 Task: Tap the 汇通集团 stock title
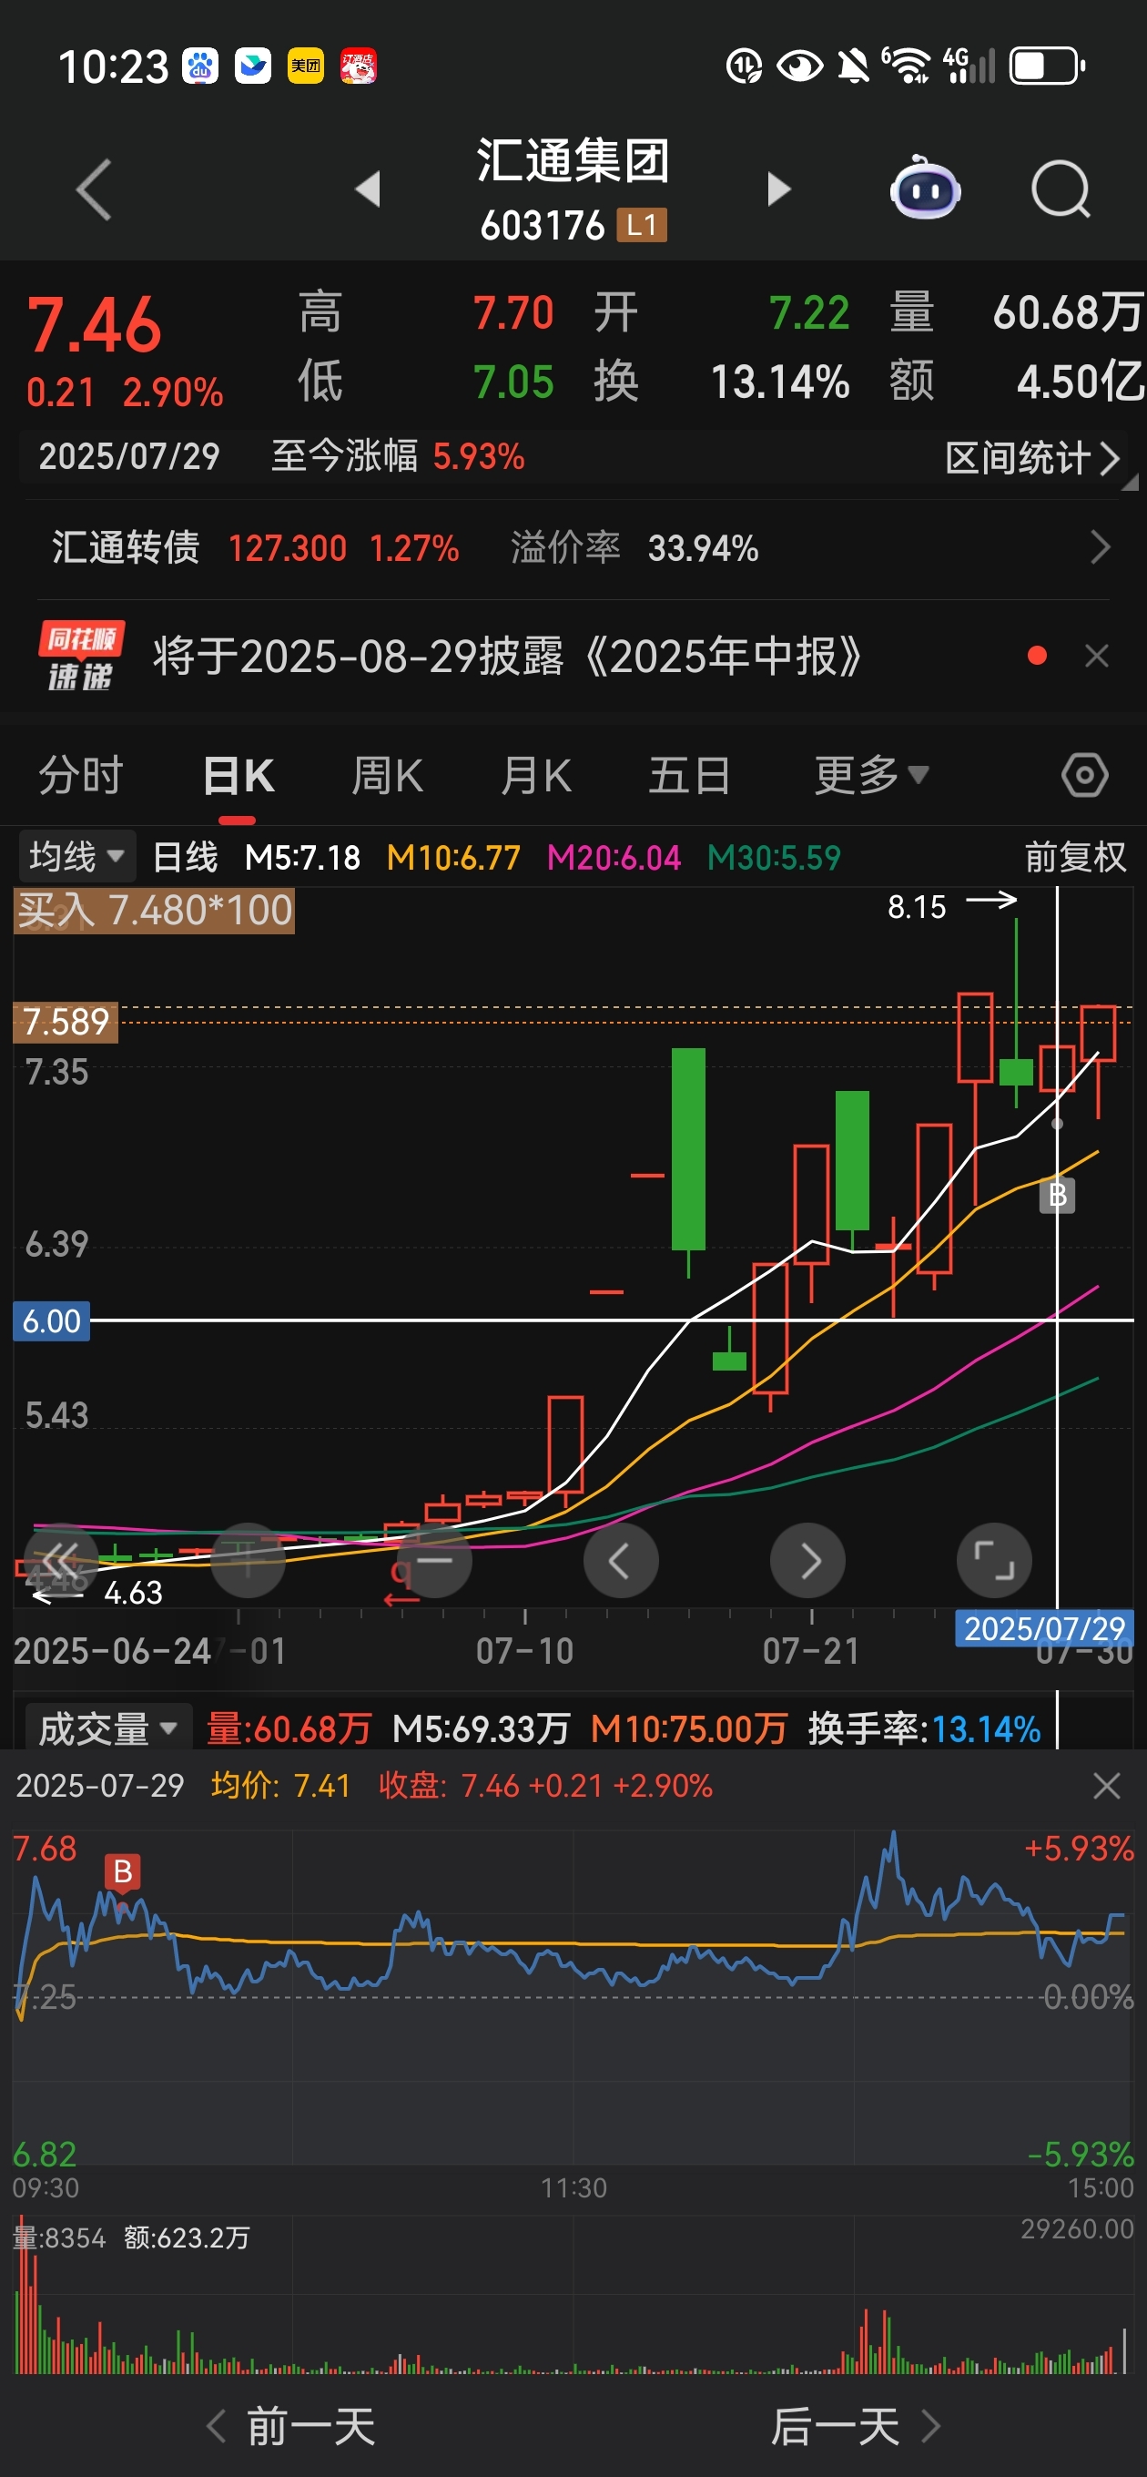click(x=573, y=160)
